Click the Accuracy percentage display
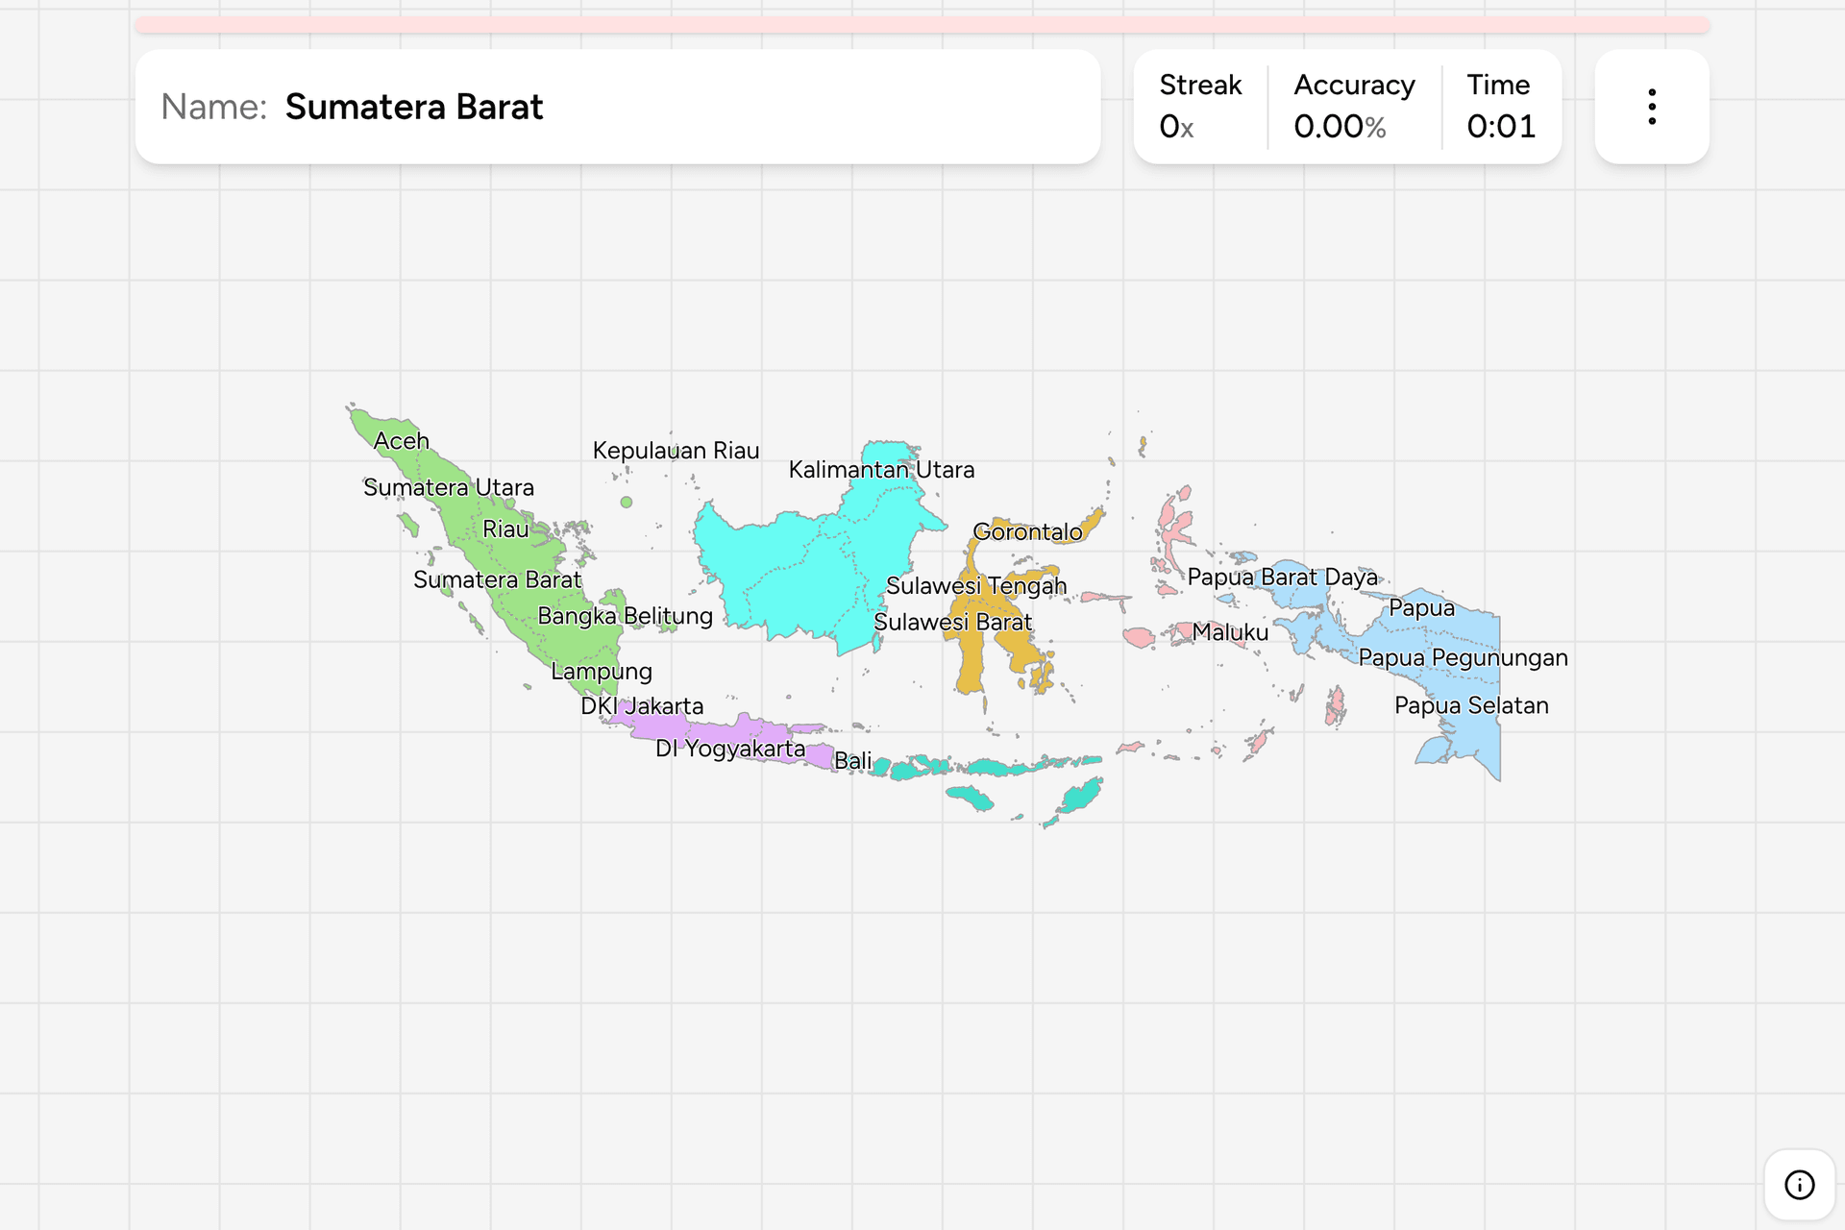Screen dimensions: 1845x1230 [1354, 106]
